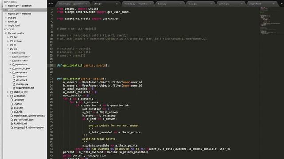This screenshot has width=284, height=159.
Task: Expand the questions folder
Action: point(10,64)
